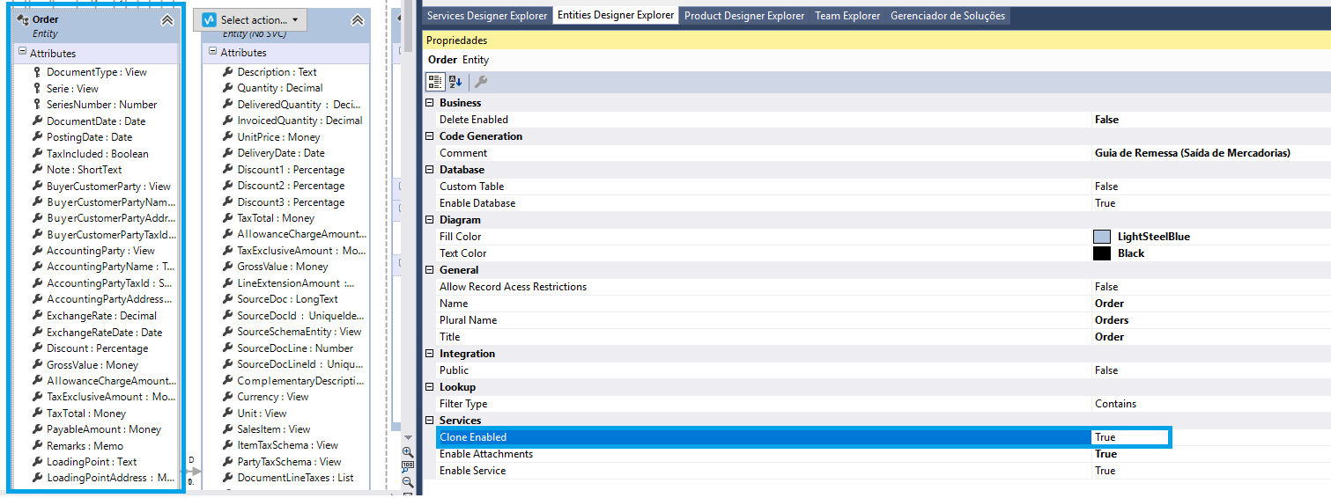Screen dimensions: 1331x498
Task: Select the Comment property value
Action: (1192, 153)
